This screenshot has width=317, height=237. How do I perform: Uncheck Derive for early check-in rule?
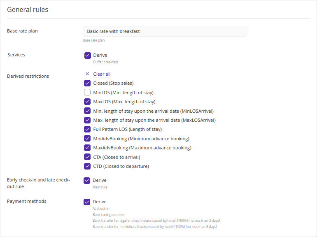tap(87, 181)
